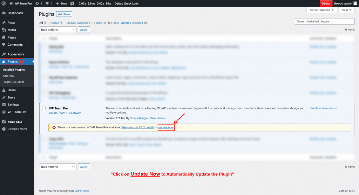Open the Yoast SEO sidebar icon
Viewport: 359px width, 195px height.
coord(4,122)
